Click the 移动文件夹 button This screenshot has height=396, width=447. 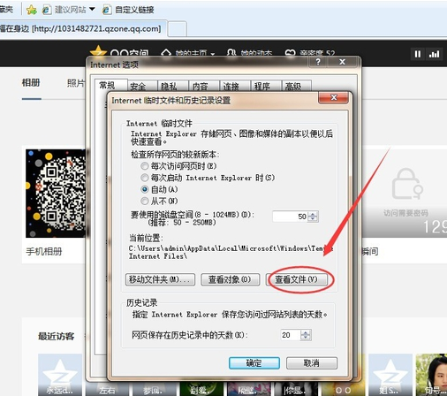160,279
